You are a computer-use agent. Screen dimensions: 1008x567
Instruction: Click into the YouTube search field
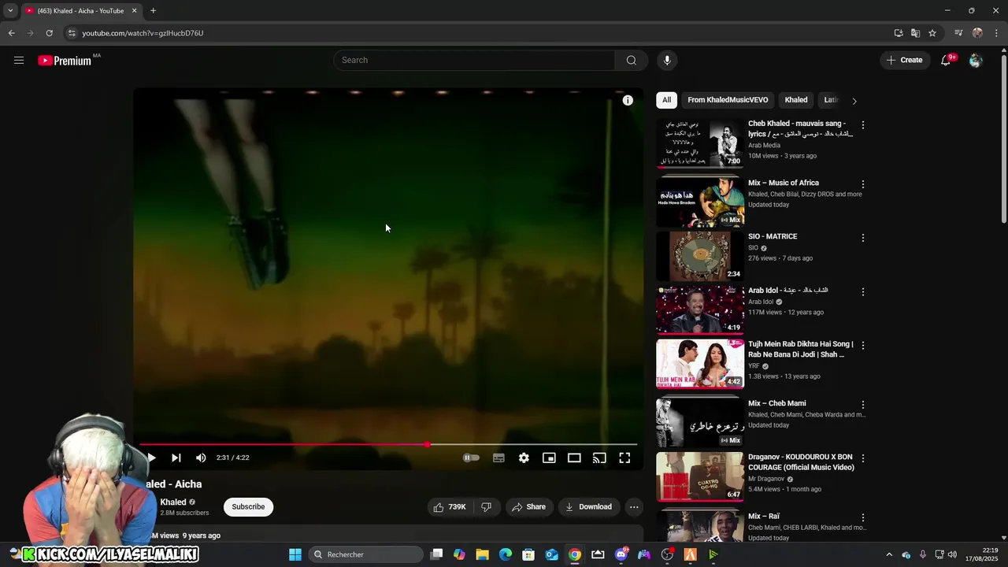pos(474,60)
